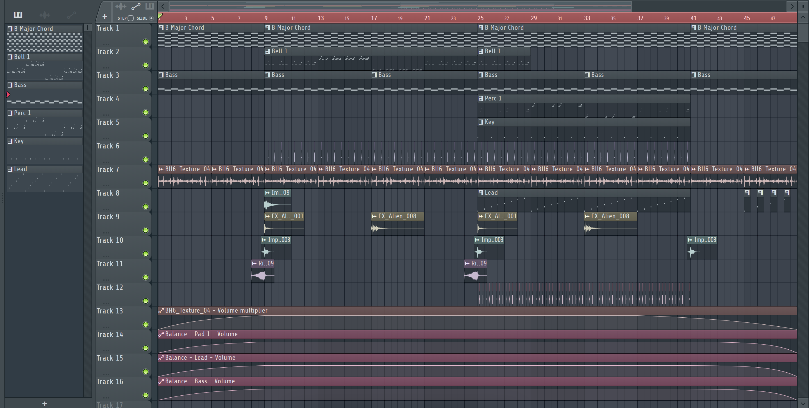Mute Track 14 with its green LED

[x=146, y=348]
